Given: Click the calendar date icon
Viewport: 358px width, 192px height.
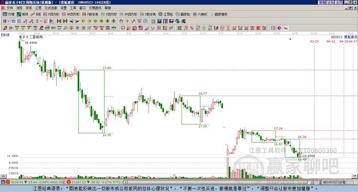Looking at the screenshot, I should [153, 21].
